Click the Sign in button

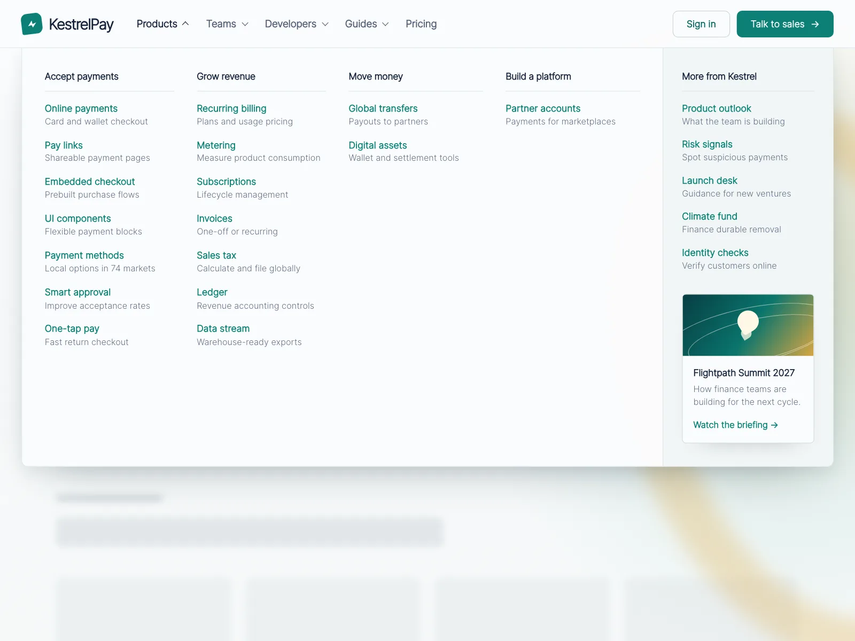(x=701, y=24)
